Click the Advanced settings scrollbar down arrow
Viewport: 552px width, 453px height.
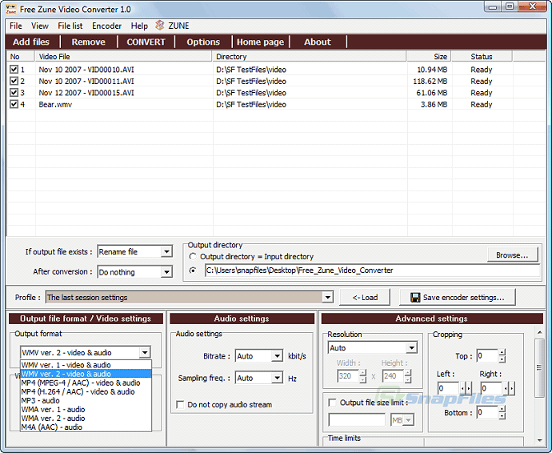[x=539, y=440]
